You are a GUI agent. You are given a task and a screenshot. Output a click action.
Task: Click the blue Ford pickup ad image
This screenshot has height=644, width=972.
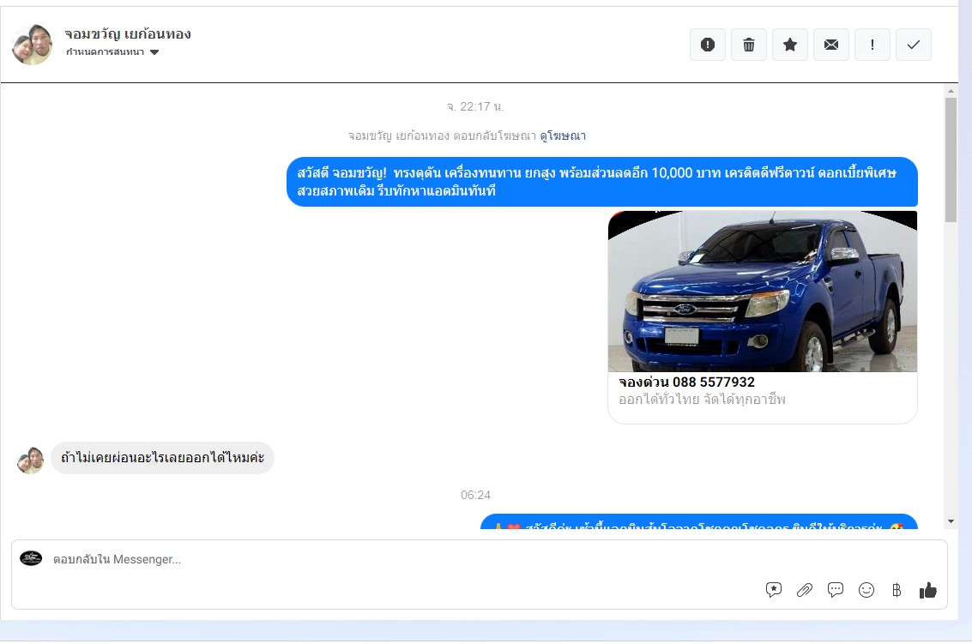click(x=762, y=292)
